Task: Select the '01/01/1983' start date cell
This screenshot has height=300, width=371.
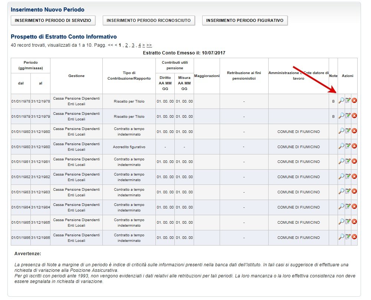Action: tap(21, 192)
